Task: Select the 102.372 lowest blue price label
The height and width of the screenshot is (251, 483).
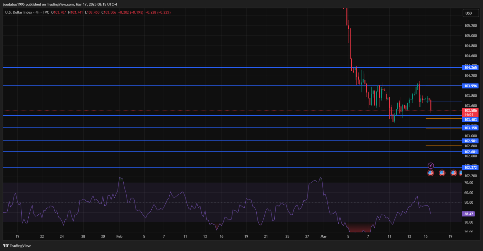Action: tap(469, 167)
